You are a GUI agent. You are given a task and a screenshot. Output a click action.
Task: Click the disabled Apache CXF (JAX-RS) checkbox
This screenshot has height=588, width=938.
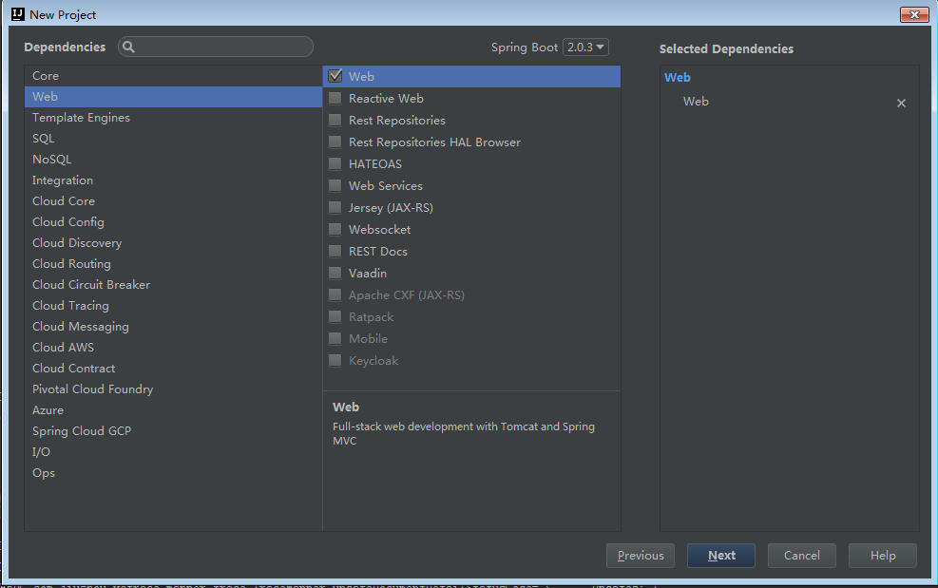(335, 294)
